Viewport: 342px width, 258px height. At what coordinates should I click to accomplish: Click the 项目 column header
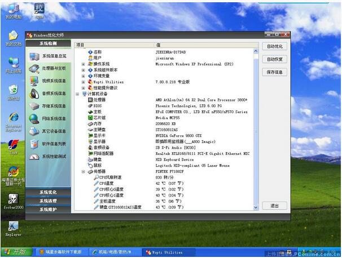click(115, 45)
